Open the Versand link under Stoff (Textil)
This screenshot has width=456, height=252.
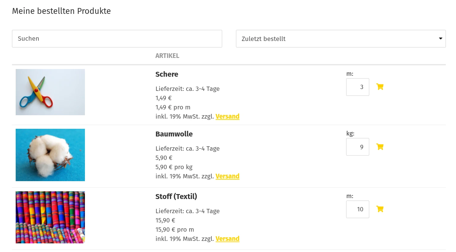pyautogui.click(x=227, y=239)
